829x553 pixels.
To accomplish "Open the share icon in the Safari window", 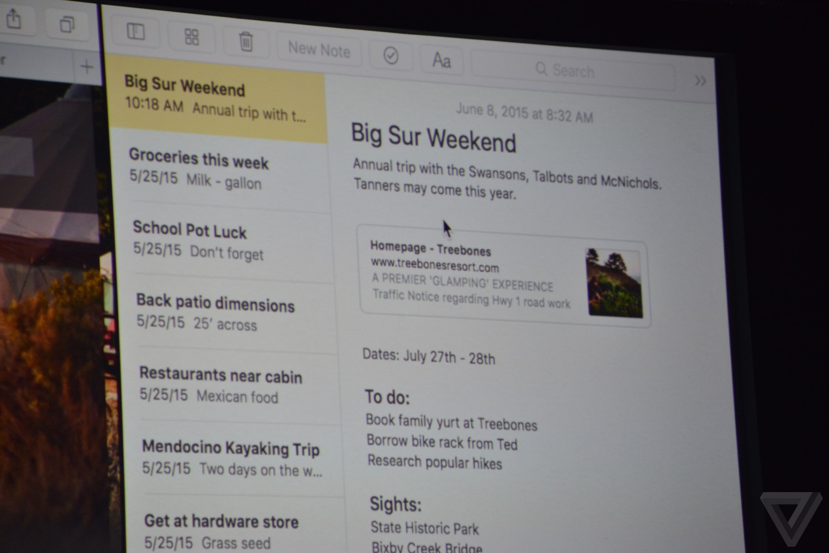I will 13,19.
